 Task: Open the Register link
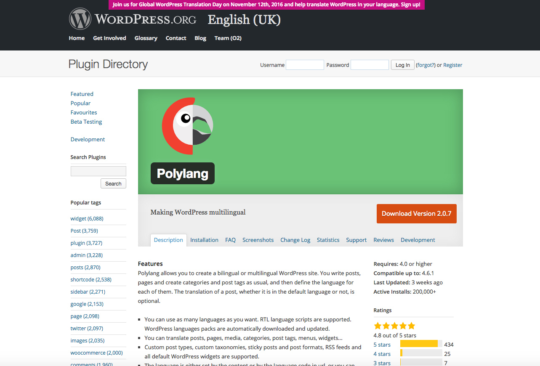coord(453,65)
